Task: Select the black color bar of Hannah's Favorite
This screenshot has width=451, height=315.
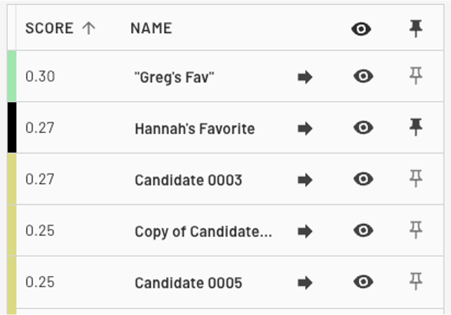Action: (12, 127)
